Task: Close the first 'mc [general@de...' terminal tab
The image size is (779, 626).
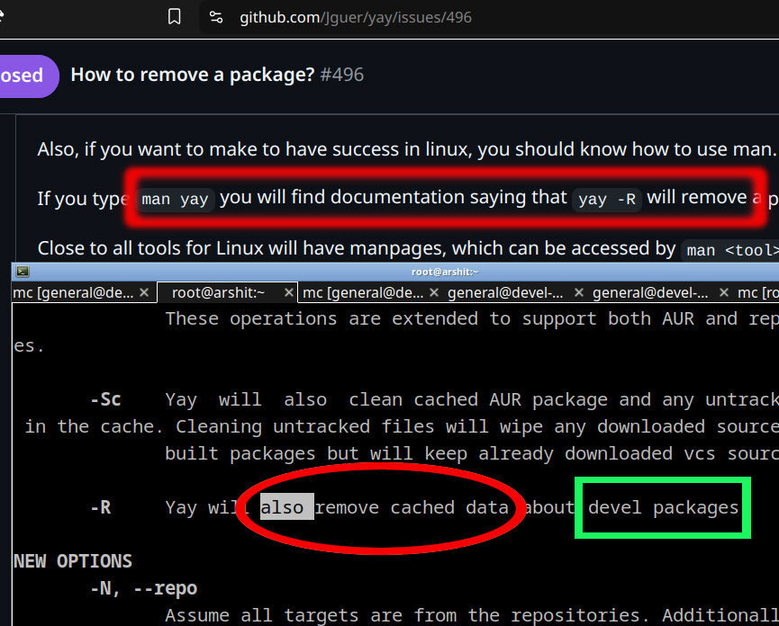Action: pos(144,292)
